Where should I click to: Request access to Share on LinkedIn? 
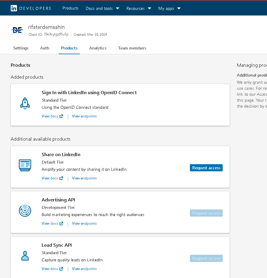[x=206, y=168]
